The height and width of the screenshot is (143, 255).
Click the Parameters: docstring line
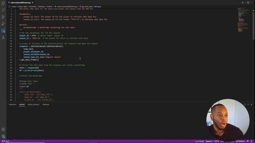tap(25, 14)
